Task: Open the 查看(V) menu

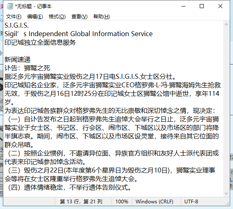Action: click(x=79, y=17)
